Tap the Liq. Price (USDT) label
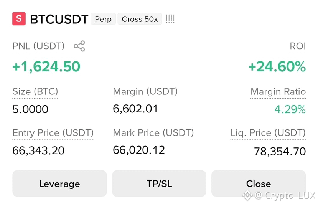This screenshot has width=318, height=205. coord(268,133)
